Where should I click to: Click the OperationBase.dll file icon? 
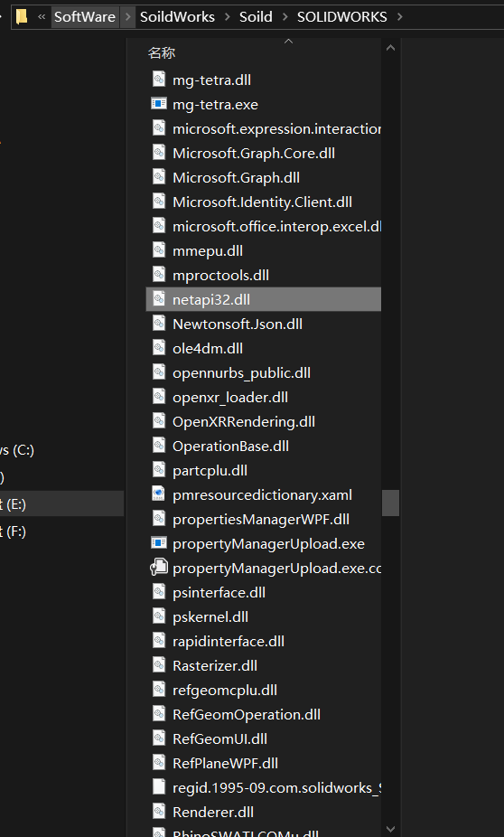coord(159,446)
